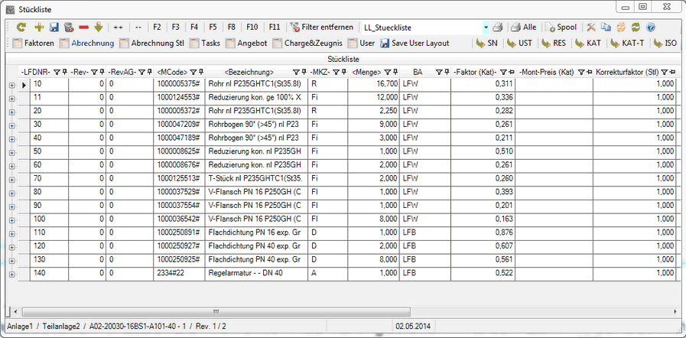
Task: Add a new row with the plus icon
Action: click(x=38, y=27)
